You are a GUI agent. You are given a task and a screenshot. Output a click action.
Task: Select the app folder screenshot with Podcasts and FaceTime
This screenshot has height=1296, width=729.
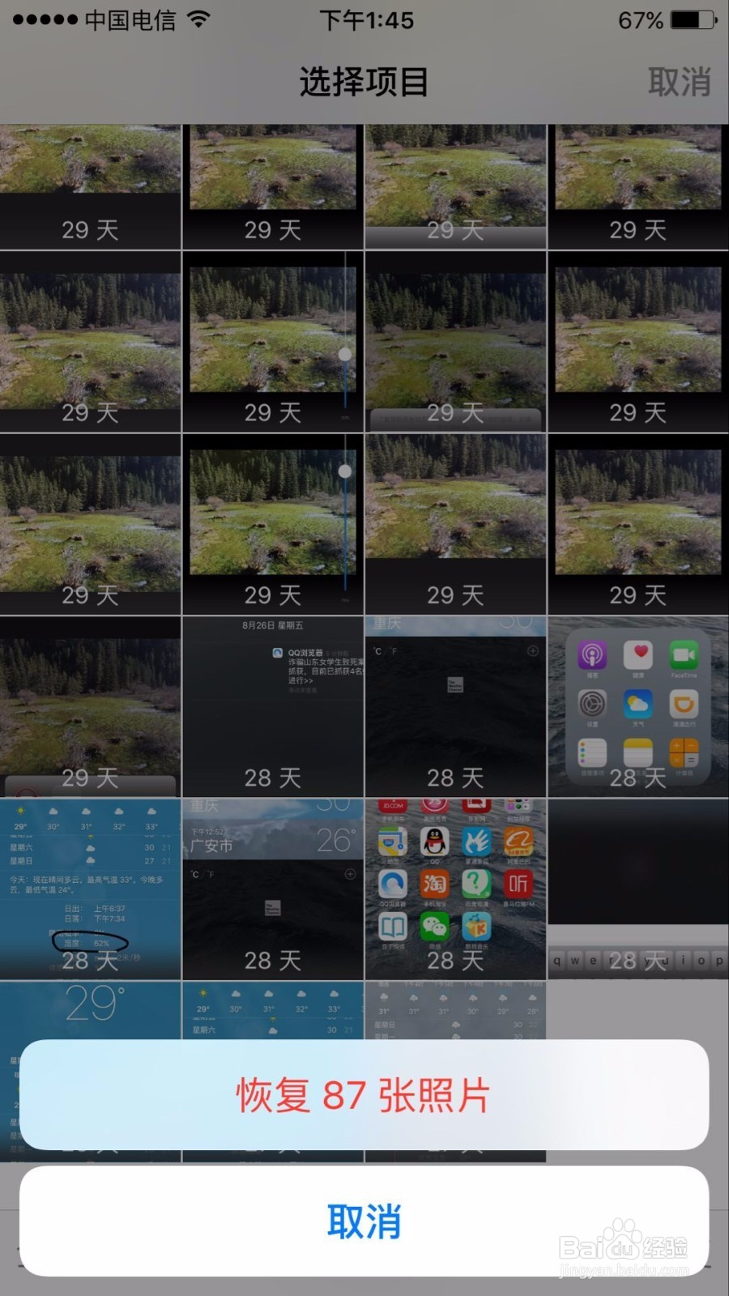[x=638, y=706]
